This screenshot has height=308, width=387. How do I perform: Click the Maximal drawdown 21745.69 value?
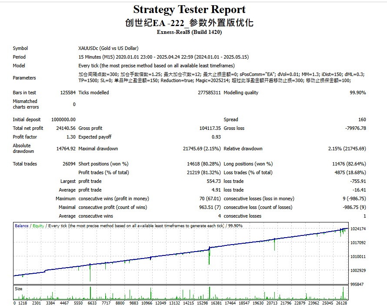click(x=202, y=149)
